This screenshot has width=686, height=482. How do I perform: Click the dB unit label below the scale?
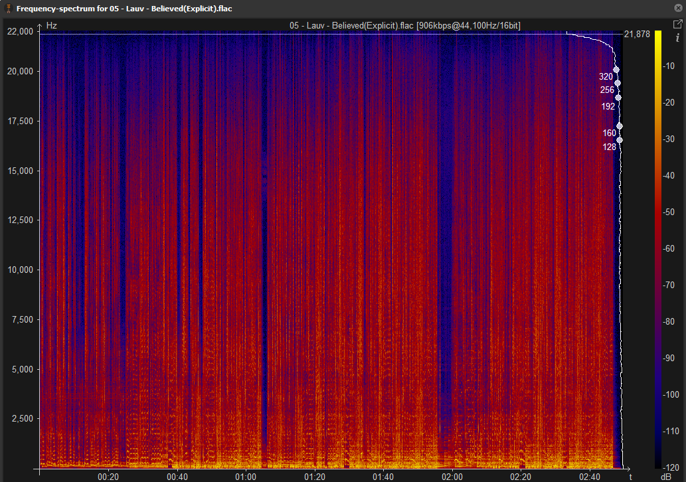[x=666, y=477]
